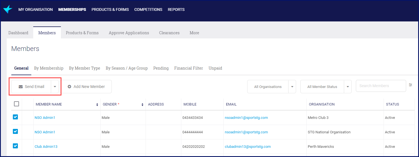Click Perth Mavericks organisation cell
This screenshot has width=419, height=157.
[321, 147]
